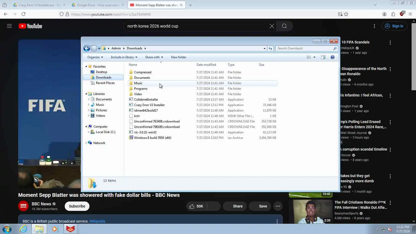Image resolution: width=416 pixels, height=234 pixels.
Task: Open the view options dropdown arrow
Action: [x=314, y=57]
